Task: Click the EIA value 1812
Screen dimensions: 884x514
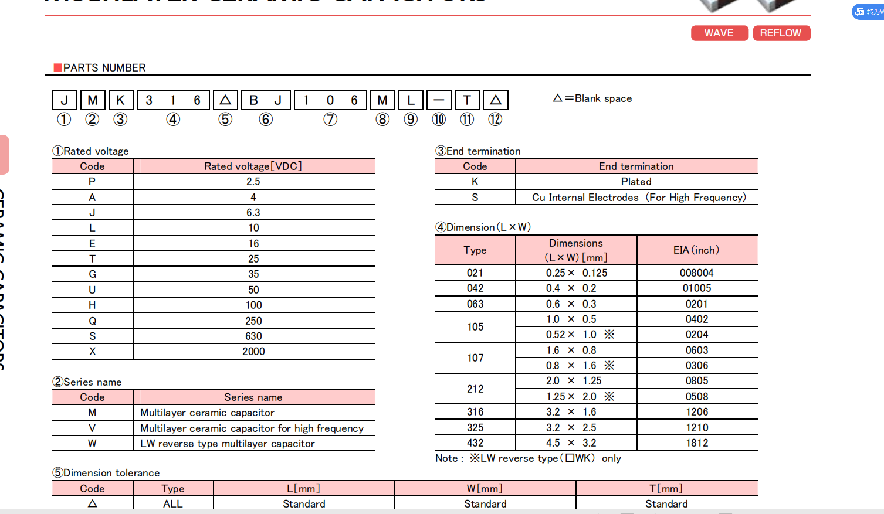Action: [697, 443]
